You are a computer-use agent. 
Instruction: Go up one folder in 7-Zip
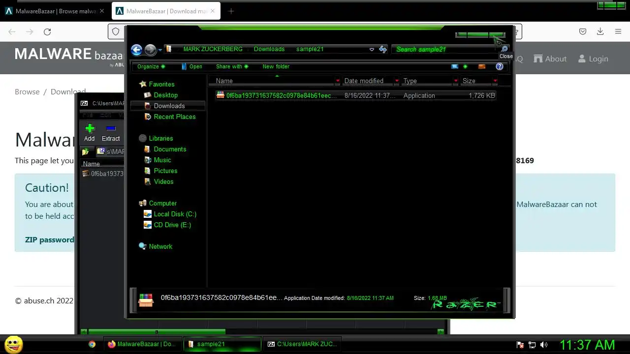[86, 151]
